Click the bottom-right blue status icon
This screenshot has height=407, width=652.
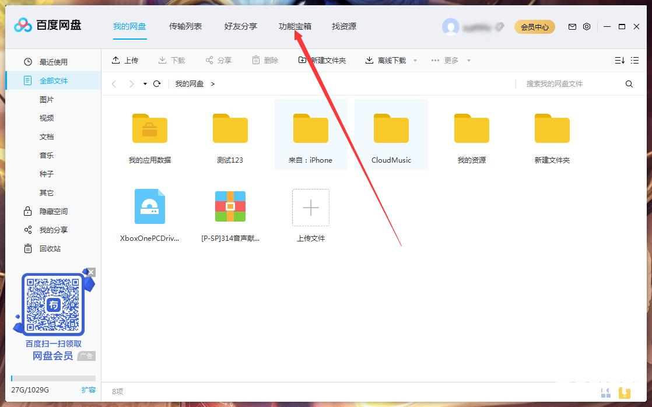[606, 392]
